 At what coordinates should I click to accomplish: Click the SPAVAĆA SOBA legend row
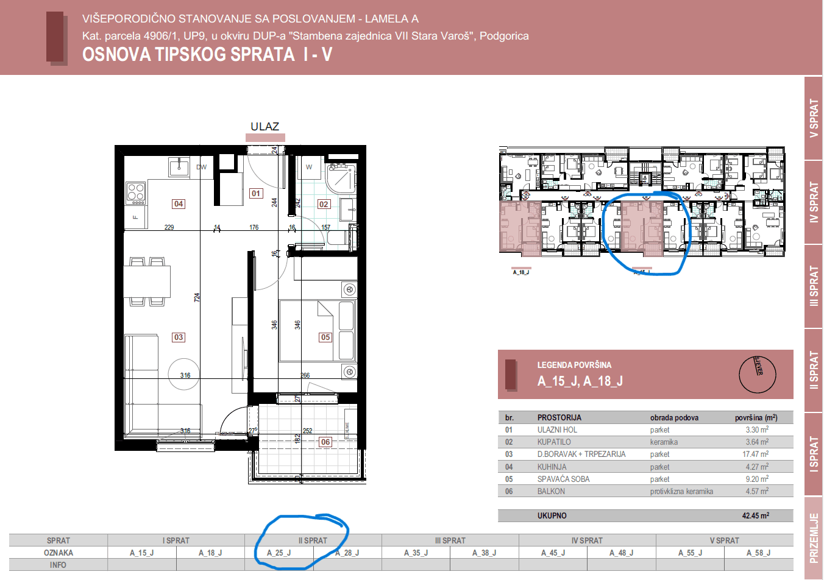click(x=645, y=479)
